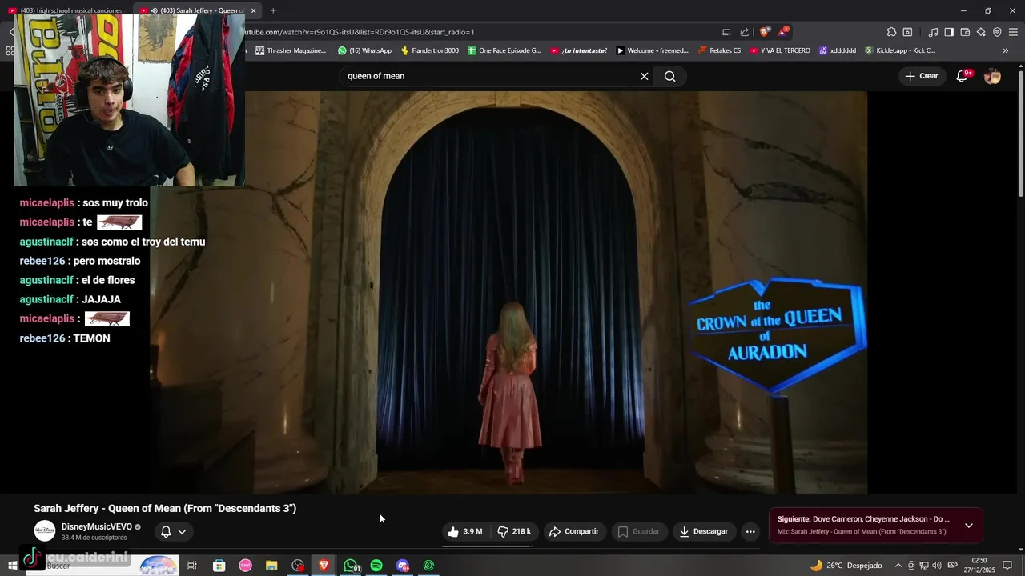Open Welcome • freemed... bookmark
Image resolution: width=1025 pixels, height=576 pixels.
653,50
